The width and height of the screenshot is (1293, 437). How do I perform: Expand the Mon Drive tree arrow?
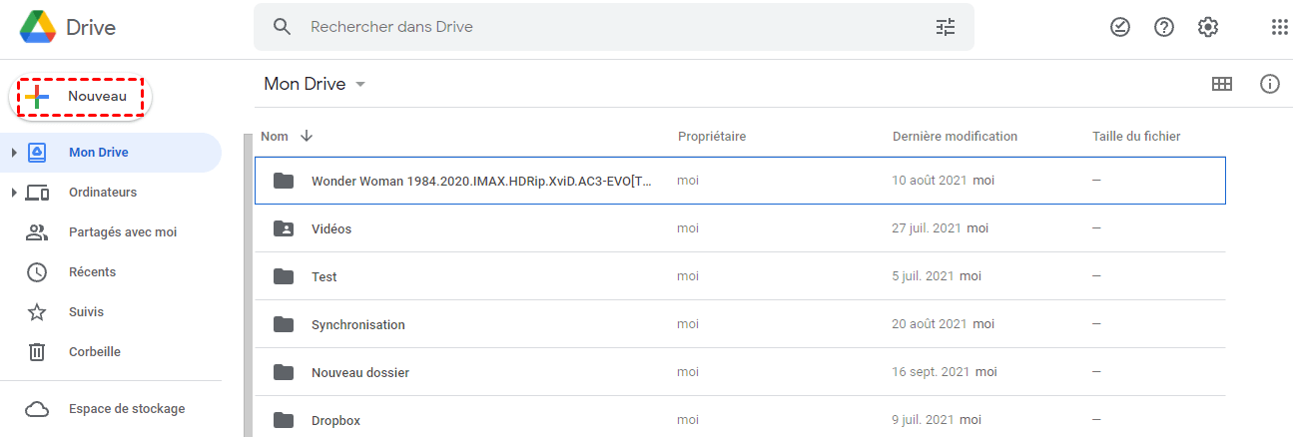tap(14, 153)
